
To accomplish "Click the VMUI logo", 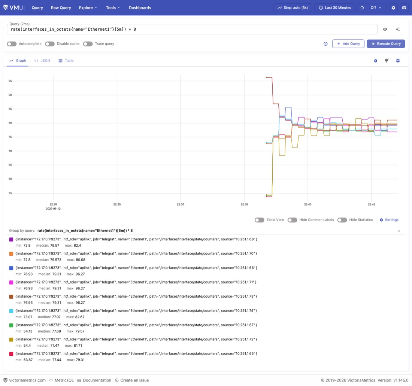I will pyautogui.click(x=14, y=7).
